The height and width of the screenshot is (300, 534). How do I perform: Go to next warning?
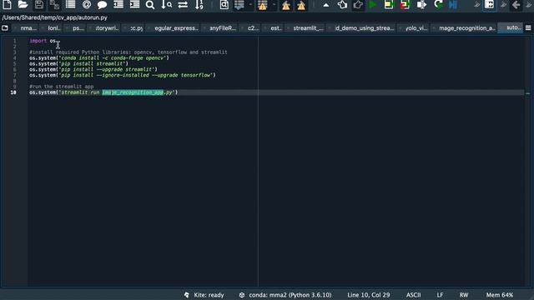tap(301, 5)
